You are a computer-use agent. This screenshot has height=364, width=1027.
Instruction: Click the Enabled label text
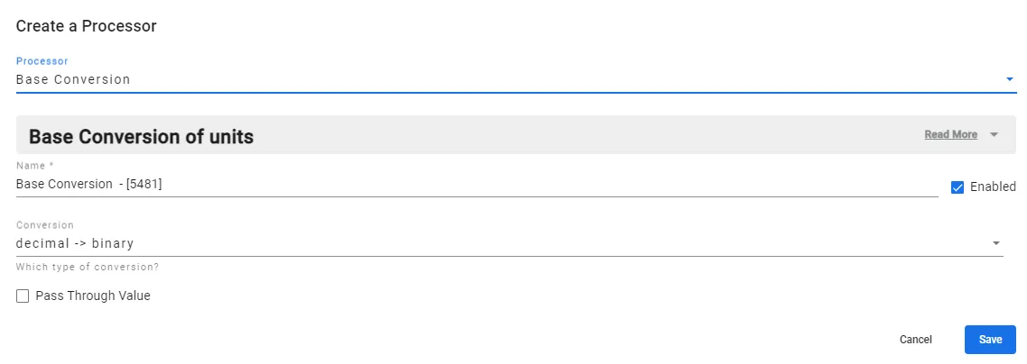coord(993,187)
